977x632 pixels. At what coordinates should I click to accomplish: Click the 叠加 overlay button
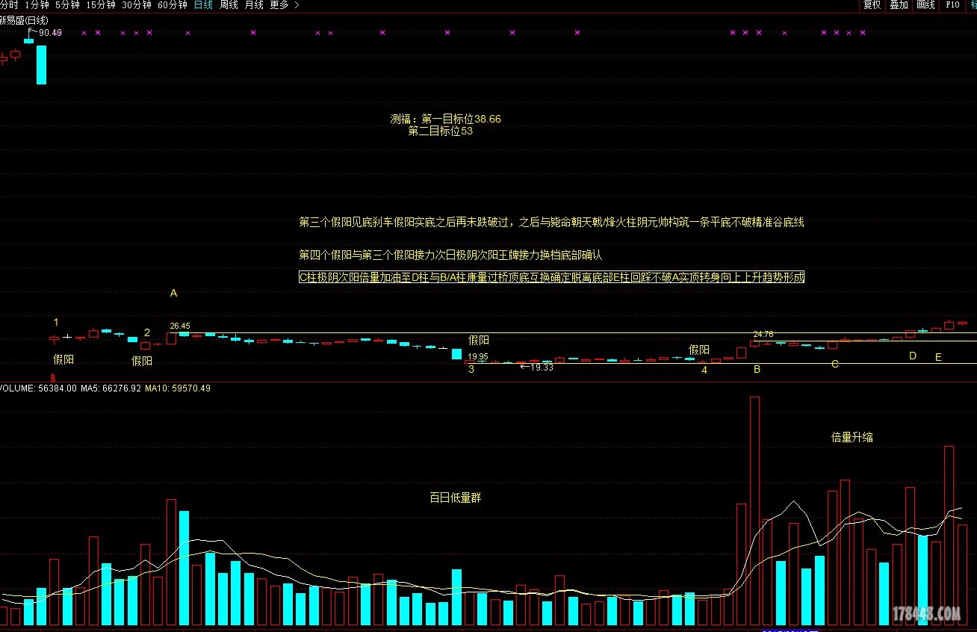(x=899, y=4)
